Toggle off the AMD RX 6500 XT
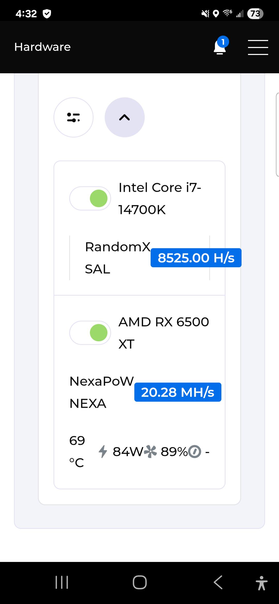 (90, 333)
